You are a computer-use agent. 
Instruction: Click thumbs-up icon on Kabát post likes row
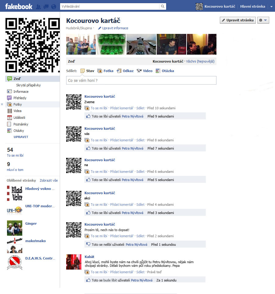pos(88,280)
